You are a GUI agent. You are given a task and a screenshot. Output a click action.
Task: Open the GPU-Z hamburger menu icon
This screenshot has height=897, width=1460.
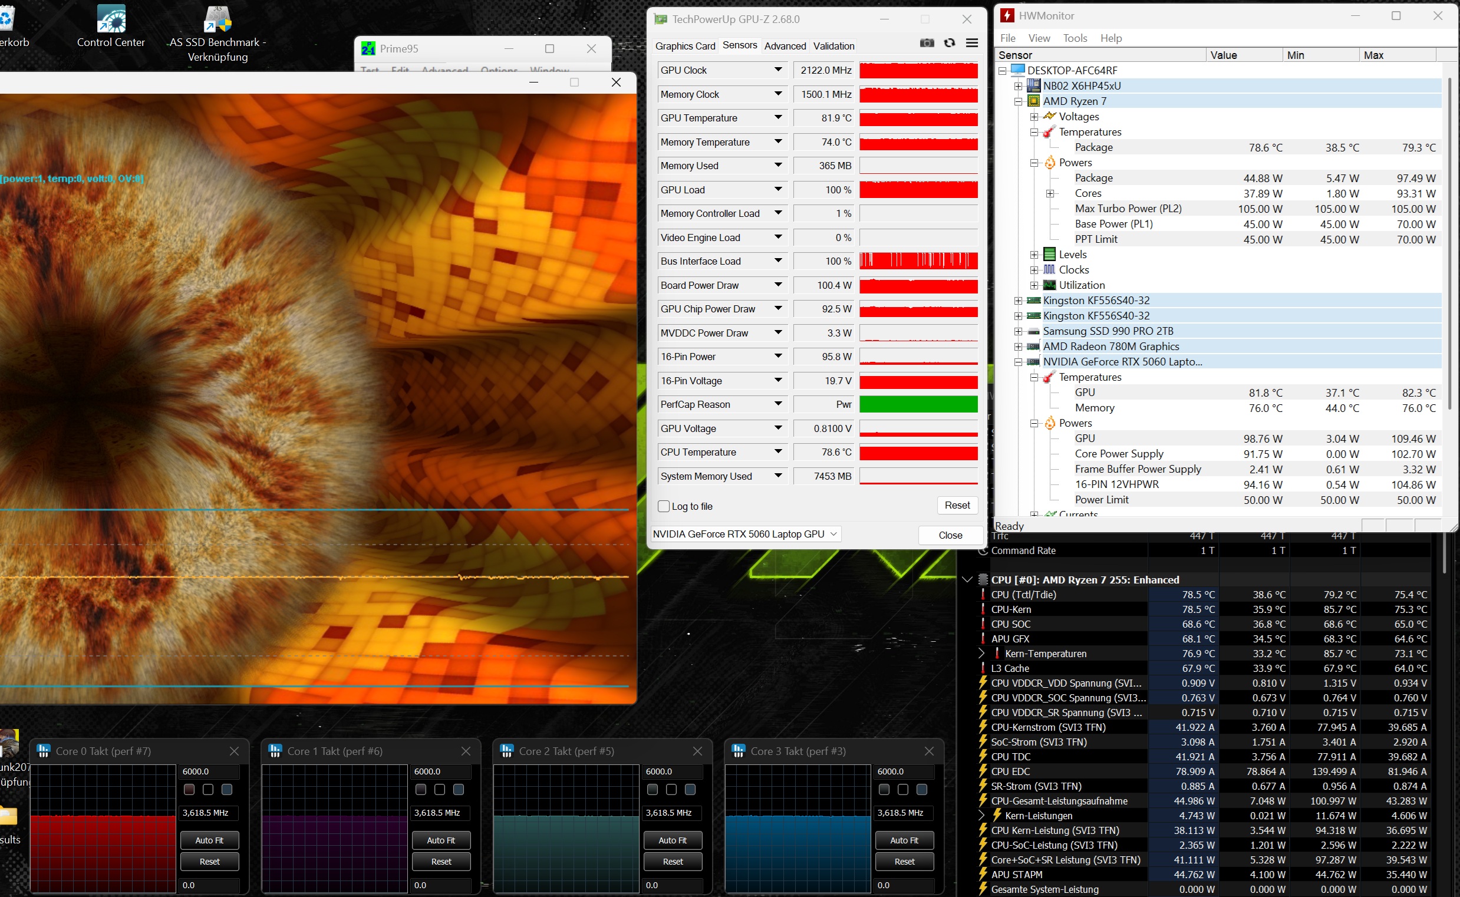[x=972, y=42]
